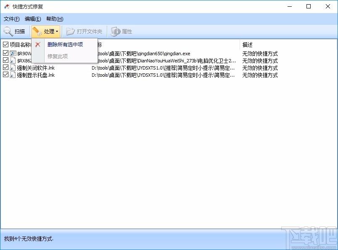
Task: Click the status text 找到4个无效快捷方式
Action: (x=29, y=239)
